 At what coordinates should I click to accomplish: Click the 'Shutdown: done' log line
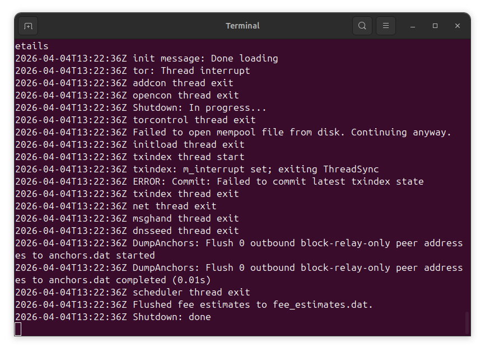click(171, 317)
